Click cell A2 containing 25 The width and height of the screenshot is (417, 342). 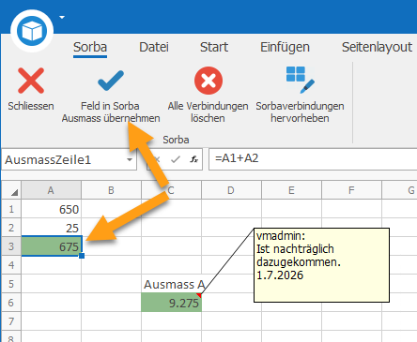click(51, 228)
